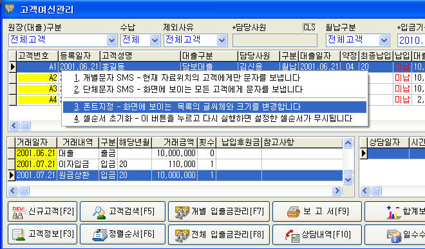
Task: Click the 신규고객[F2] new customer icon
Action: tap(19, 212)
